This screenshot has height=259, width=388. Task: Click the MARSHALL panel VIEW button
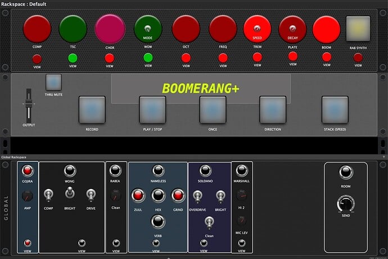click(x=242, y=243)
